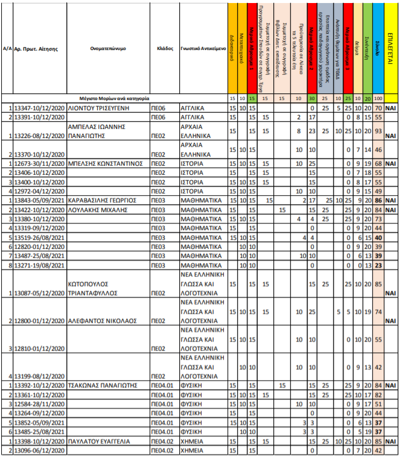Click total score "70" in ΛΙΟΝΤΟΥ row

click(378, 108)
